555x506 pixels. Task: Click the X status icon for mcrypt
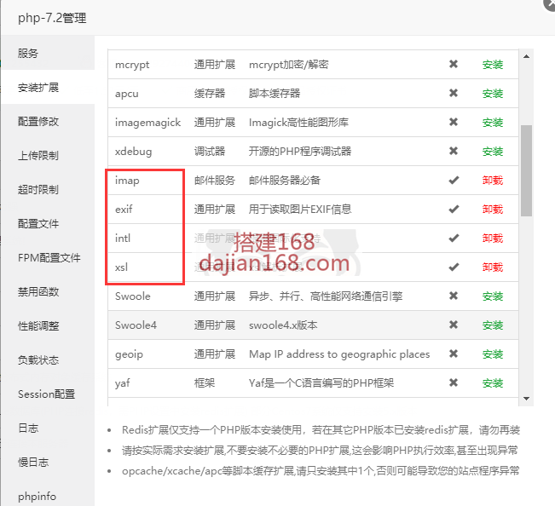tap(454, 64)
